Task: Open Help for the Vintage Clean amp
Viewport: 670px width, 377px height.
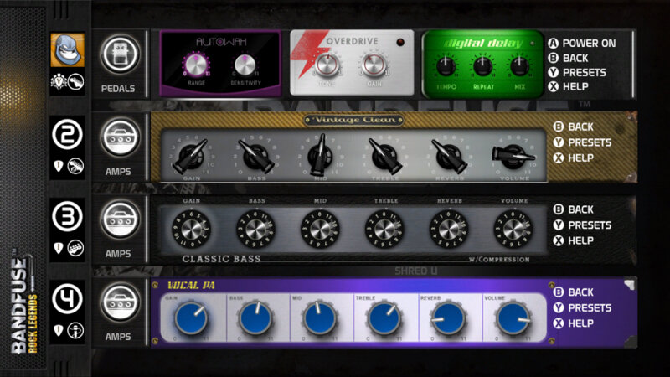Action: [580, 158]
